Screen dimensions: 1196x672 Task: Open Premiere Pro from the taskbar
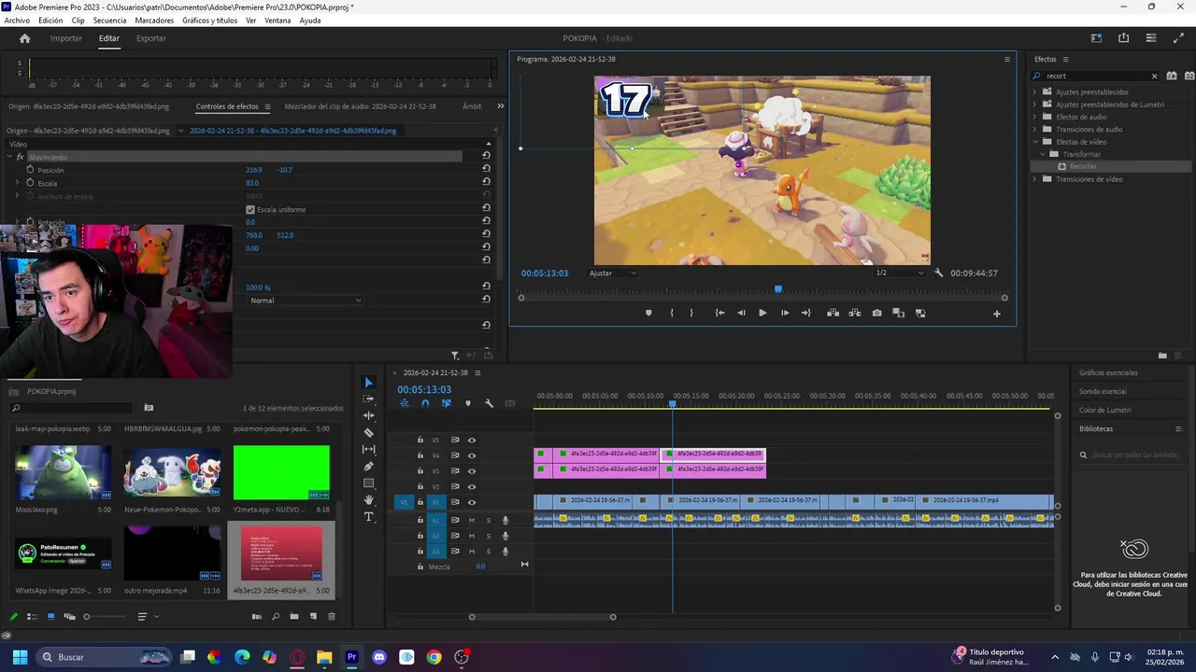click(351, 657)
